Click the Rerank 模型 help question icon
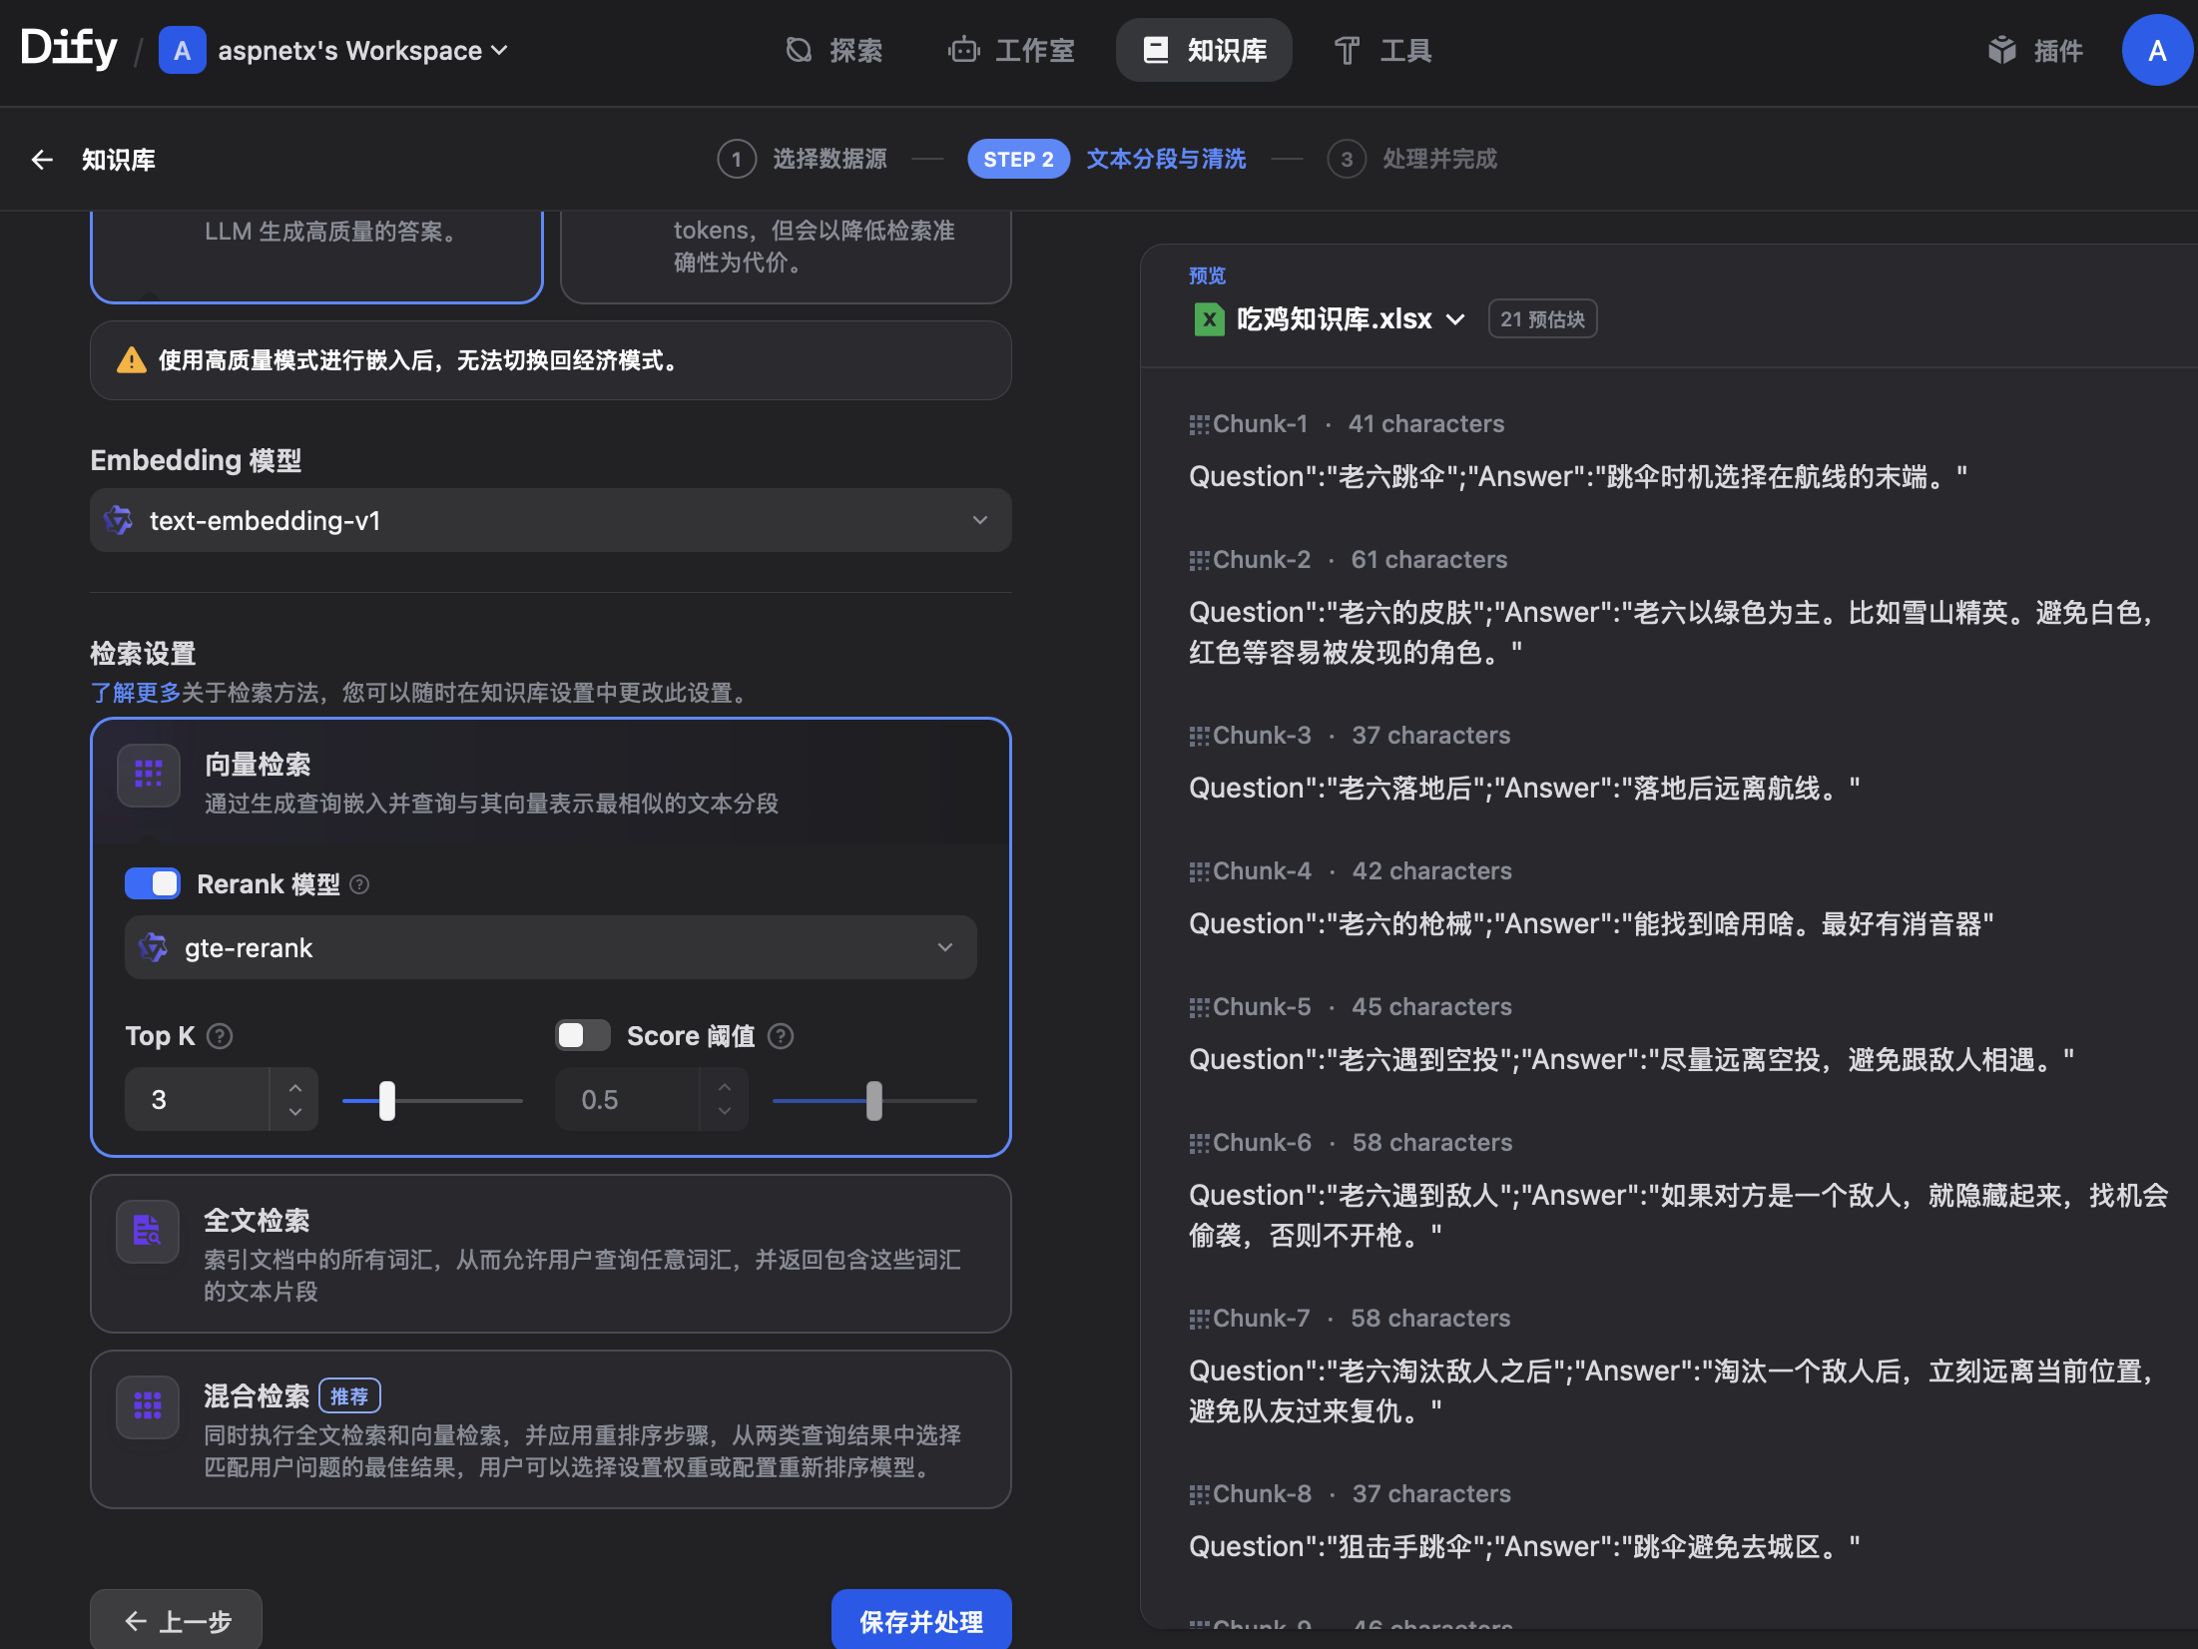 (360, 884)
